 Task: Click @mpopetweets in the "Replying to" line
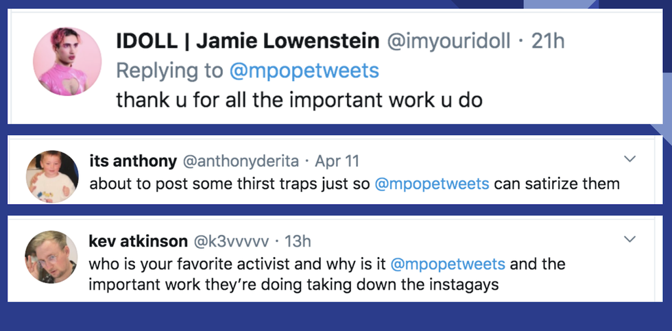[304, 71]
